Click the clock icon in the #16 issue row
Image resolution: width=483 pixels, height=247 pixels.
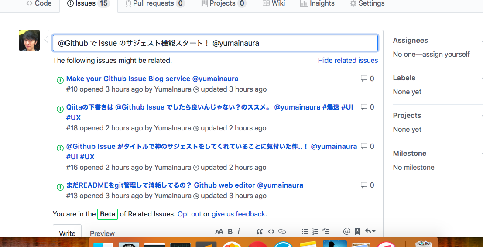click(196, 168)
